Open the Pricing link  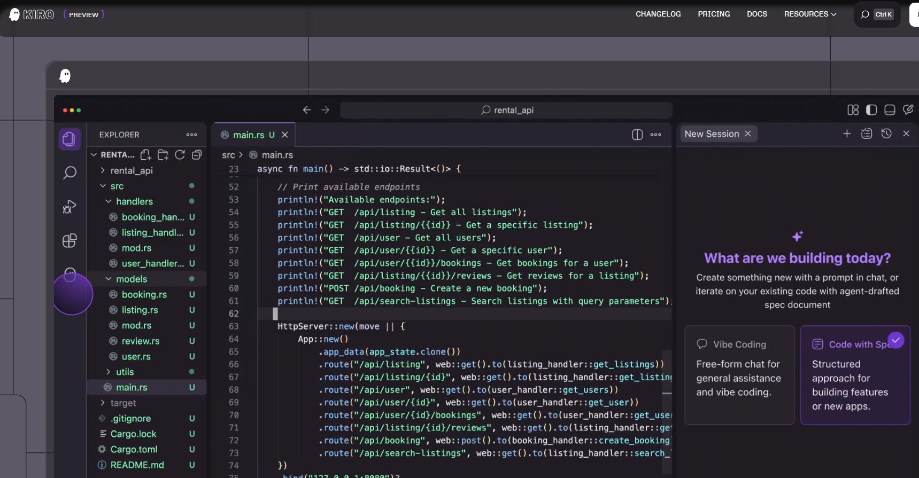pyautogui.click(x=714, y=14)
